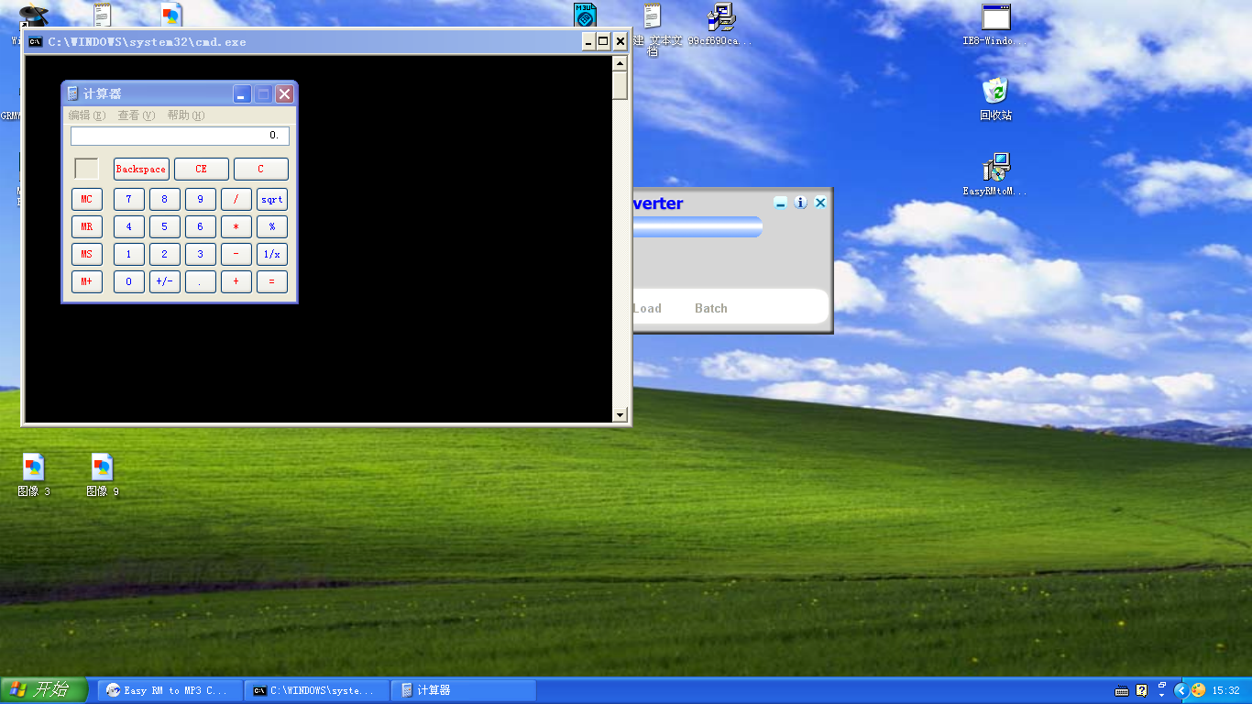Image resolution: width=1252 pixels, height=704 pixels.
Task: Open the 帮助 menu in calculator
Action: [x=186, y=115]
